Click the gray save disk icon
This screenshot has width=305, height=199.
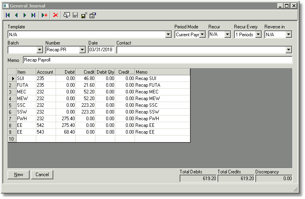coord(75,15)
